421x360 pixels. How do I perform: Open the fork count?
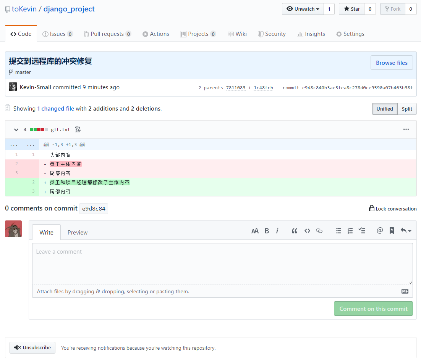click(411, 9)
